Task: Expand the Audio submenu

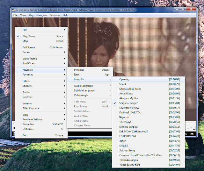Action: (41, 92)
